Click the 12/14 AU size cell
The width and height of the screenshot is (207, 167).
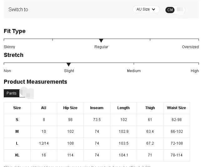[43, 143]
